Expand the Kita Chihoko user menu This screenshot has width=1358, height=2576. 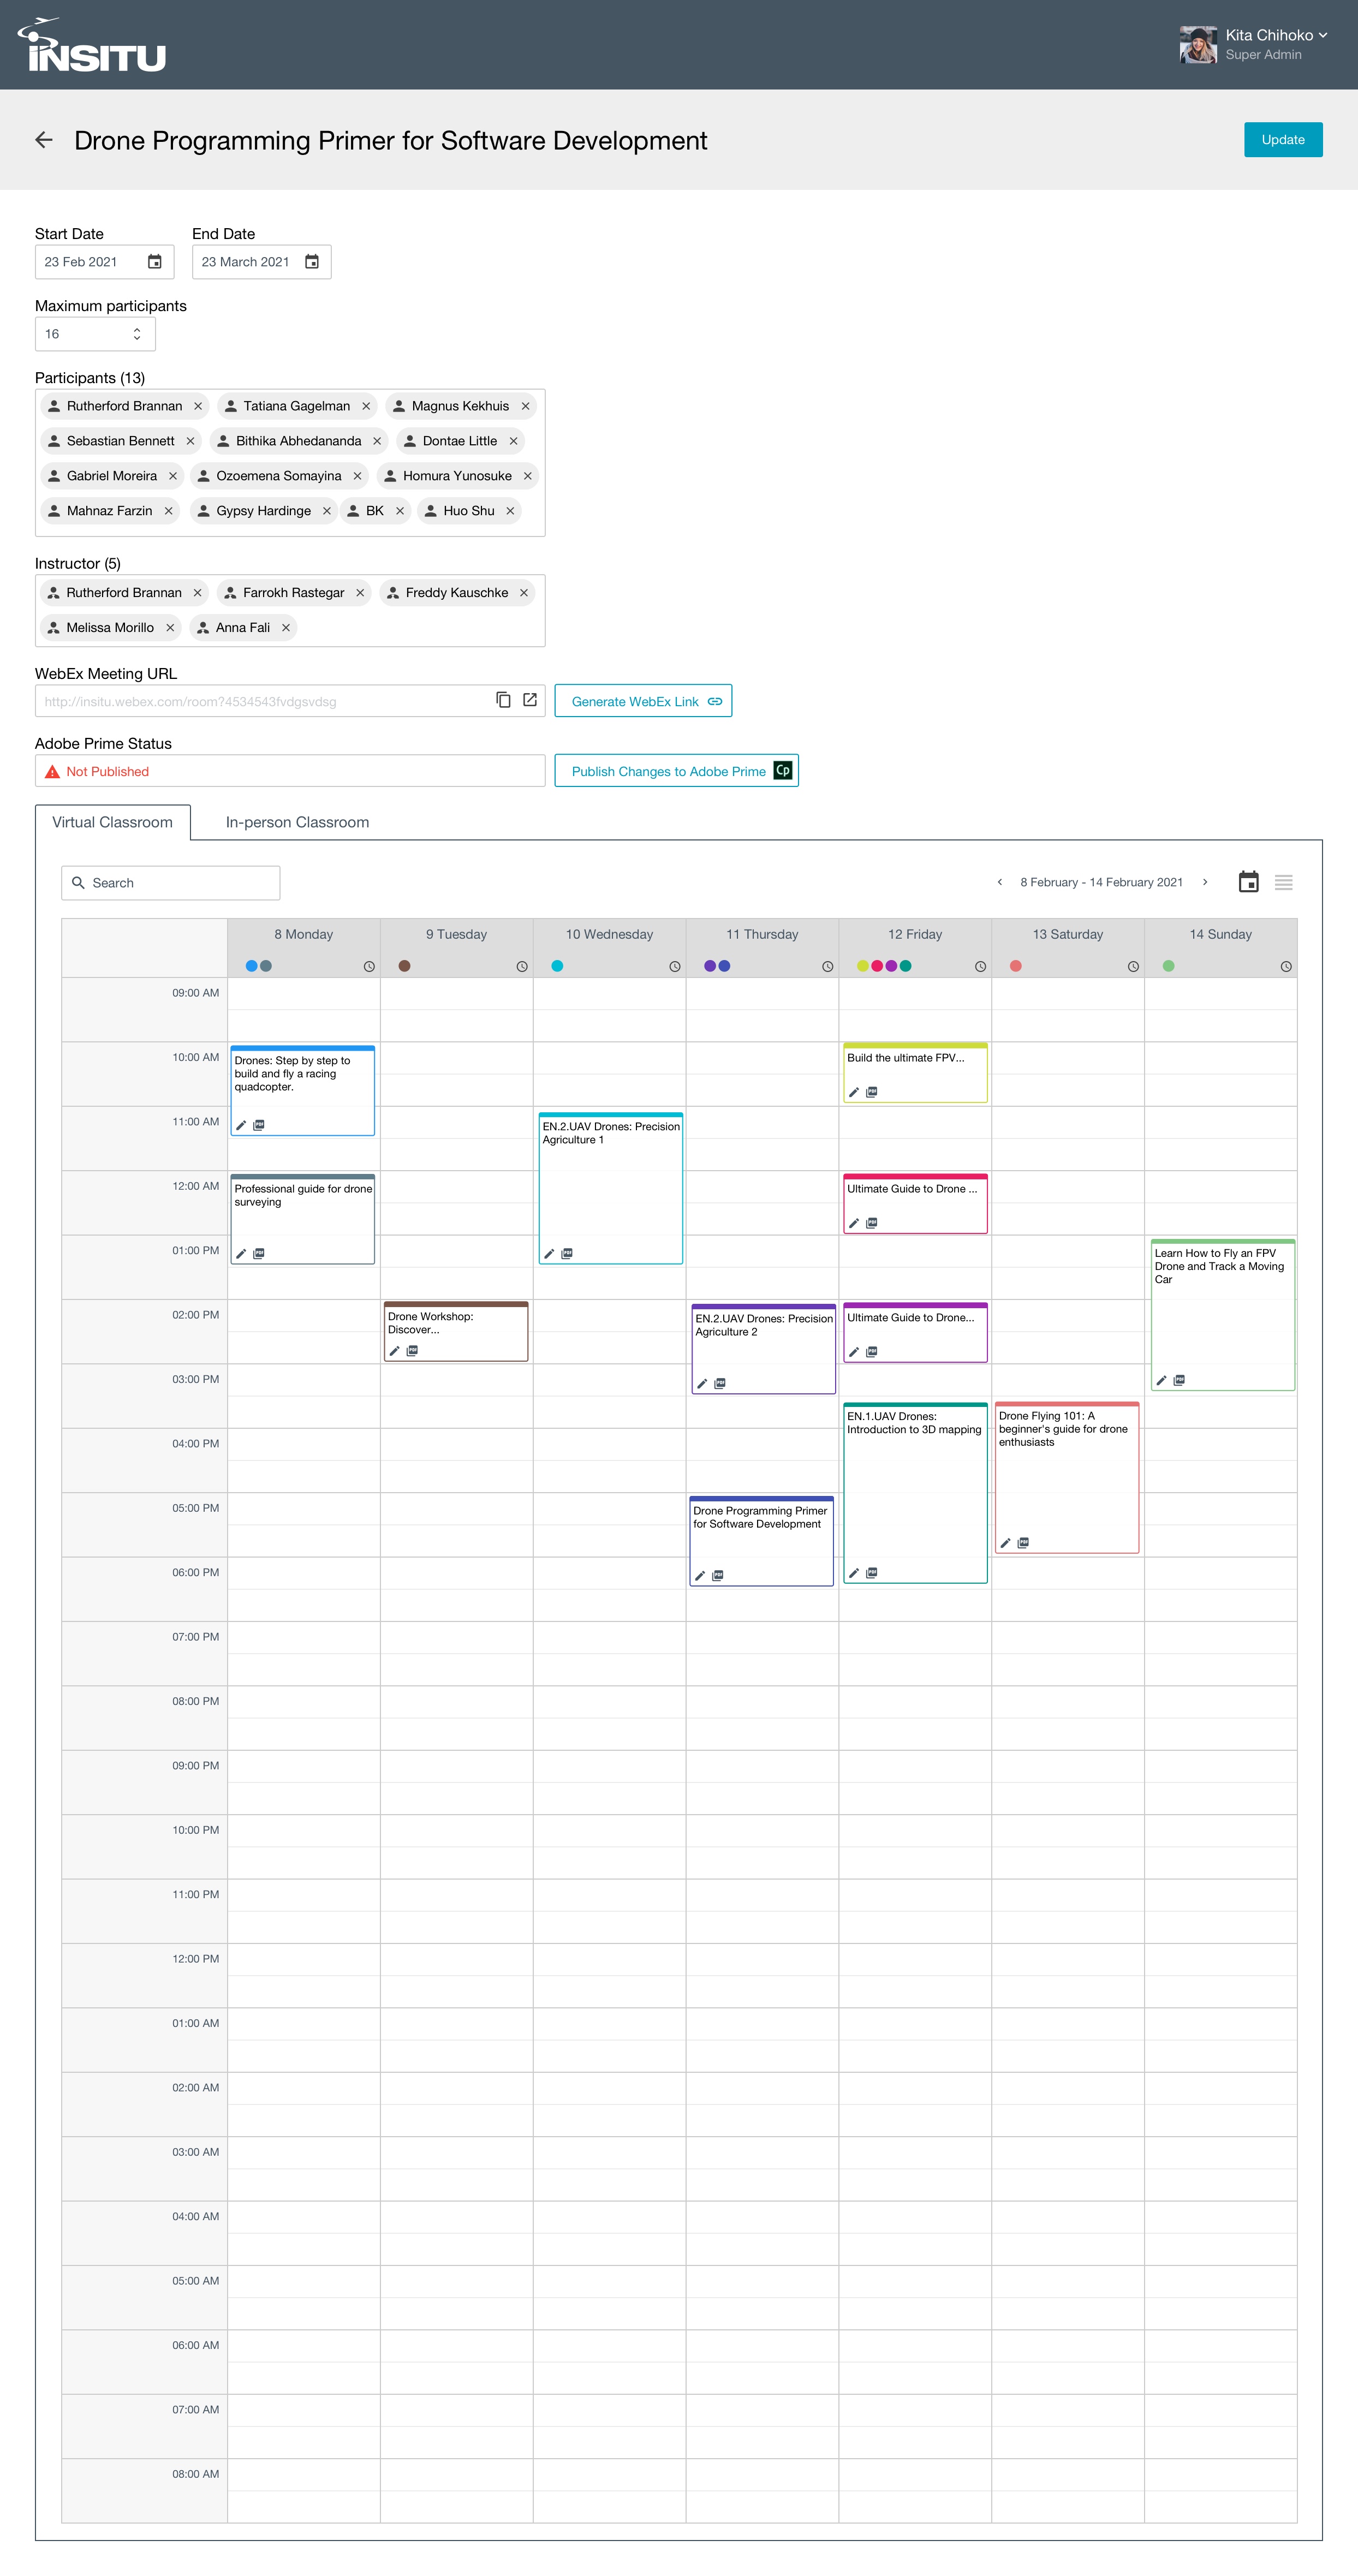click(x=1323, y=35)
